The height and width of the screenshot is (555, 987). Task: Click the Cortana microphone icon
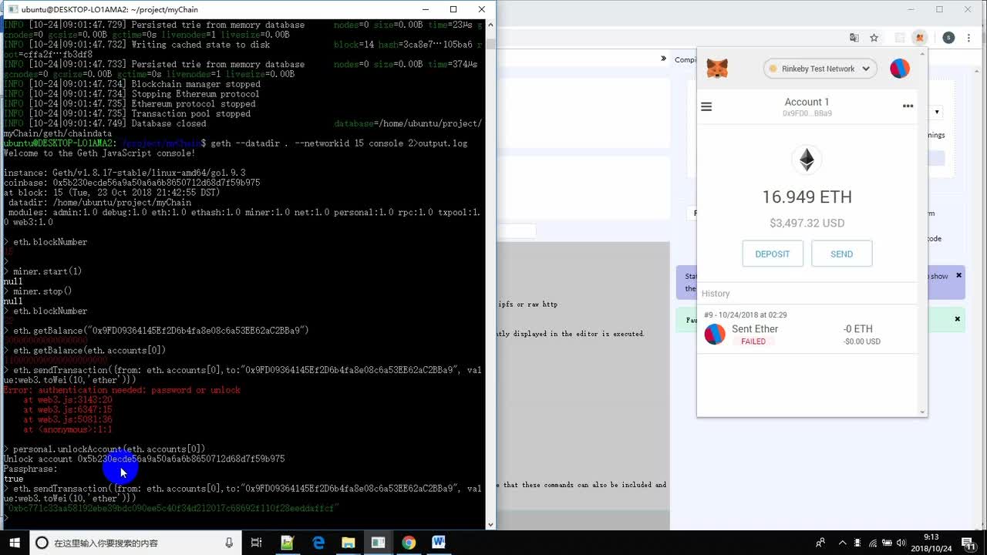point(229,543)
